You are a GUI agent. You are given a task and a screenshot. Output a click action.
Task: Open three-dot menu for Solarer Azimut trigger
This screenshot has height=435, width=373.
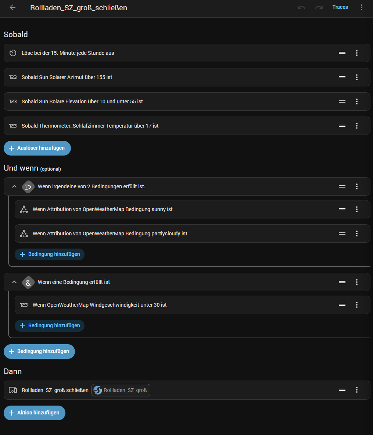point(356,77)
